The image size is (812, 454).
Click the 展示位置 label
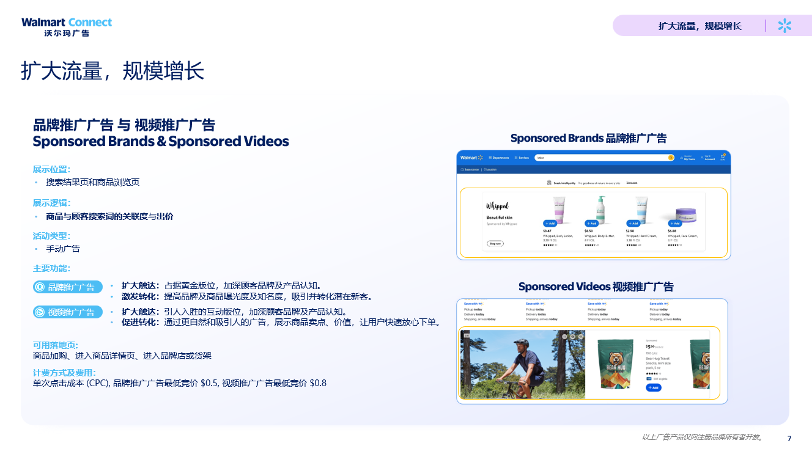click(51, 169)
